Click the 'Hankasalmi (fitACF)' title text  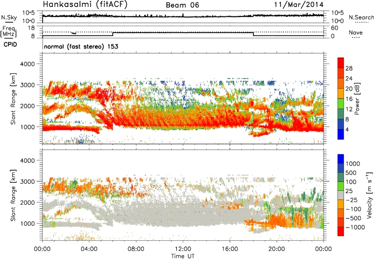(x=85, y=5)
